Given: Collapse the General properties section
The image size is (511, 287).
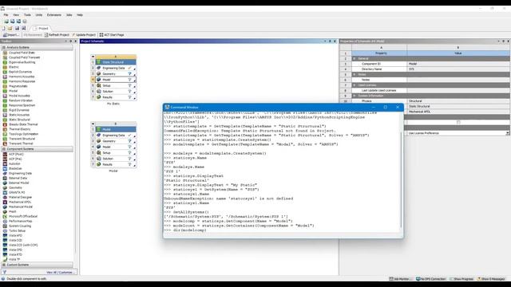Looking at the screenshot, I should (x=355, y=58).
